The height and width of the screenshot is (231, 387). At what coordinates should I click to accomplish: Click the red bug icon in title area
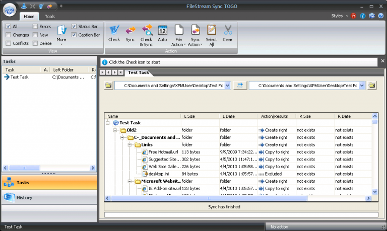pos(353,16)
